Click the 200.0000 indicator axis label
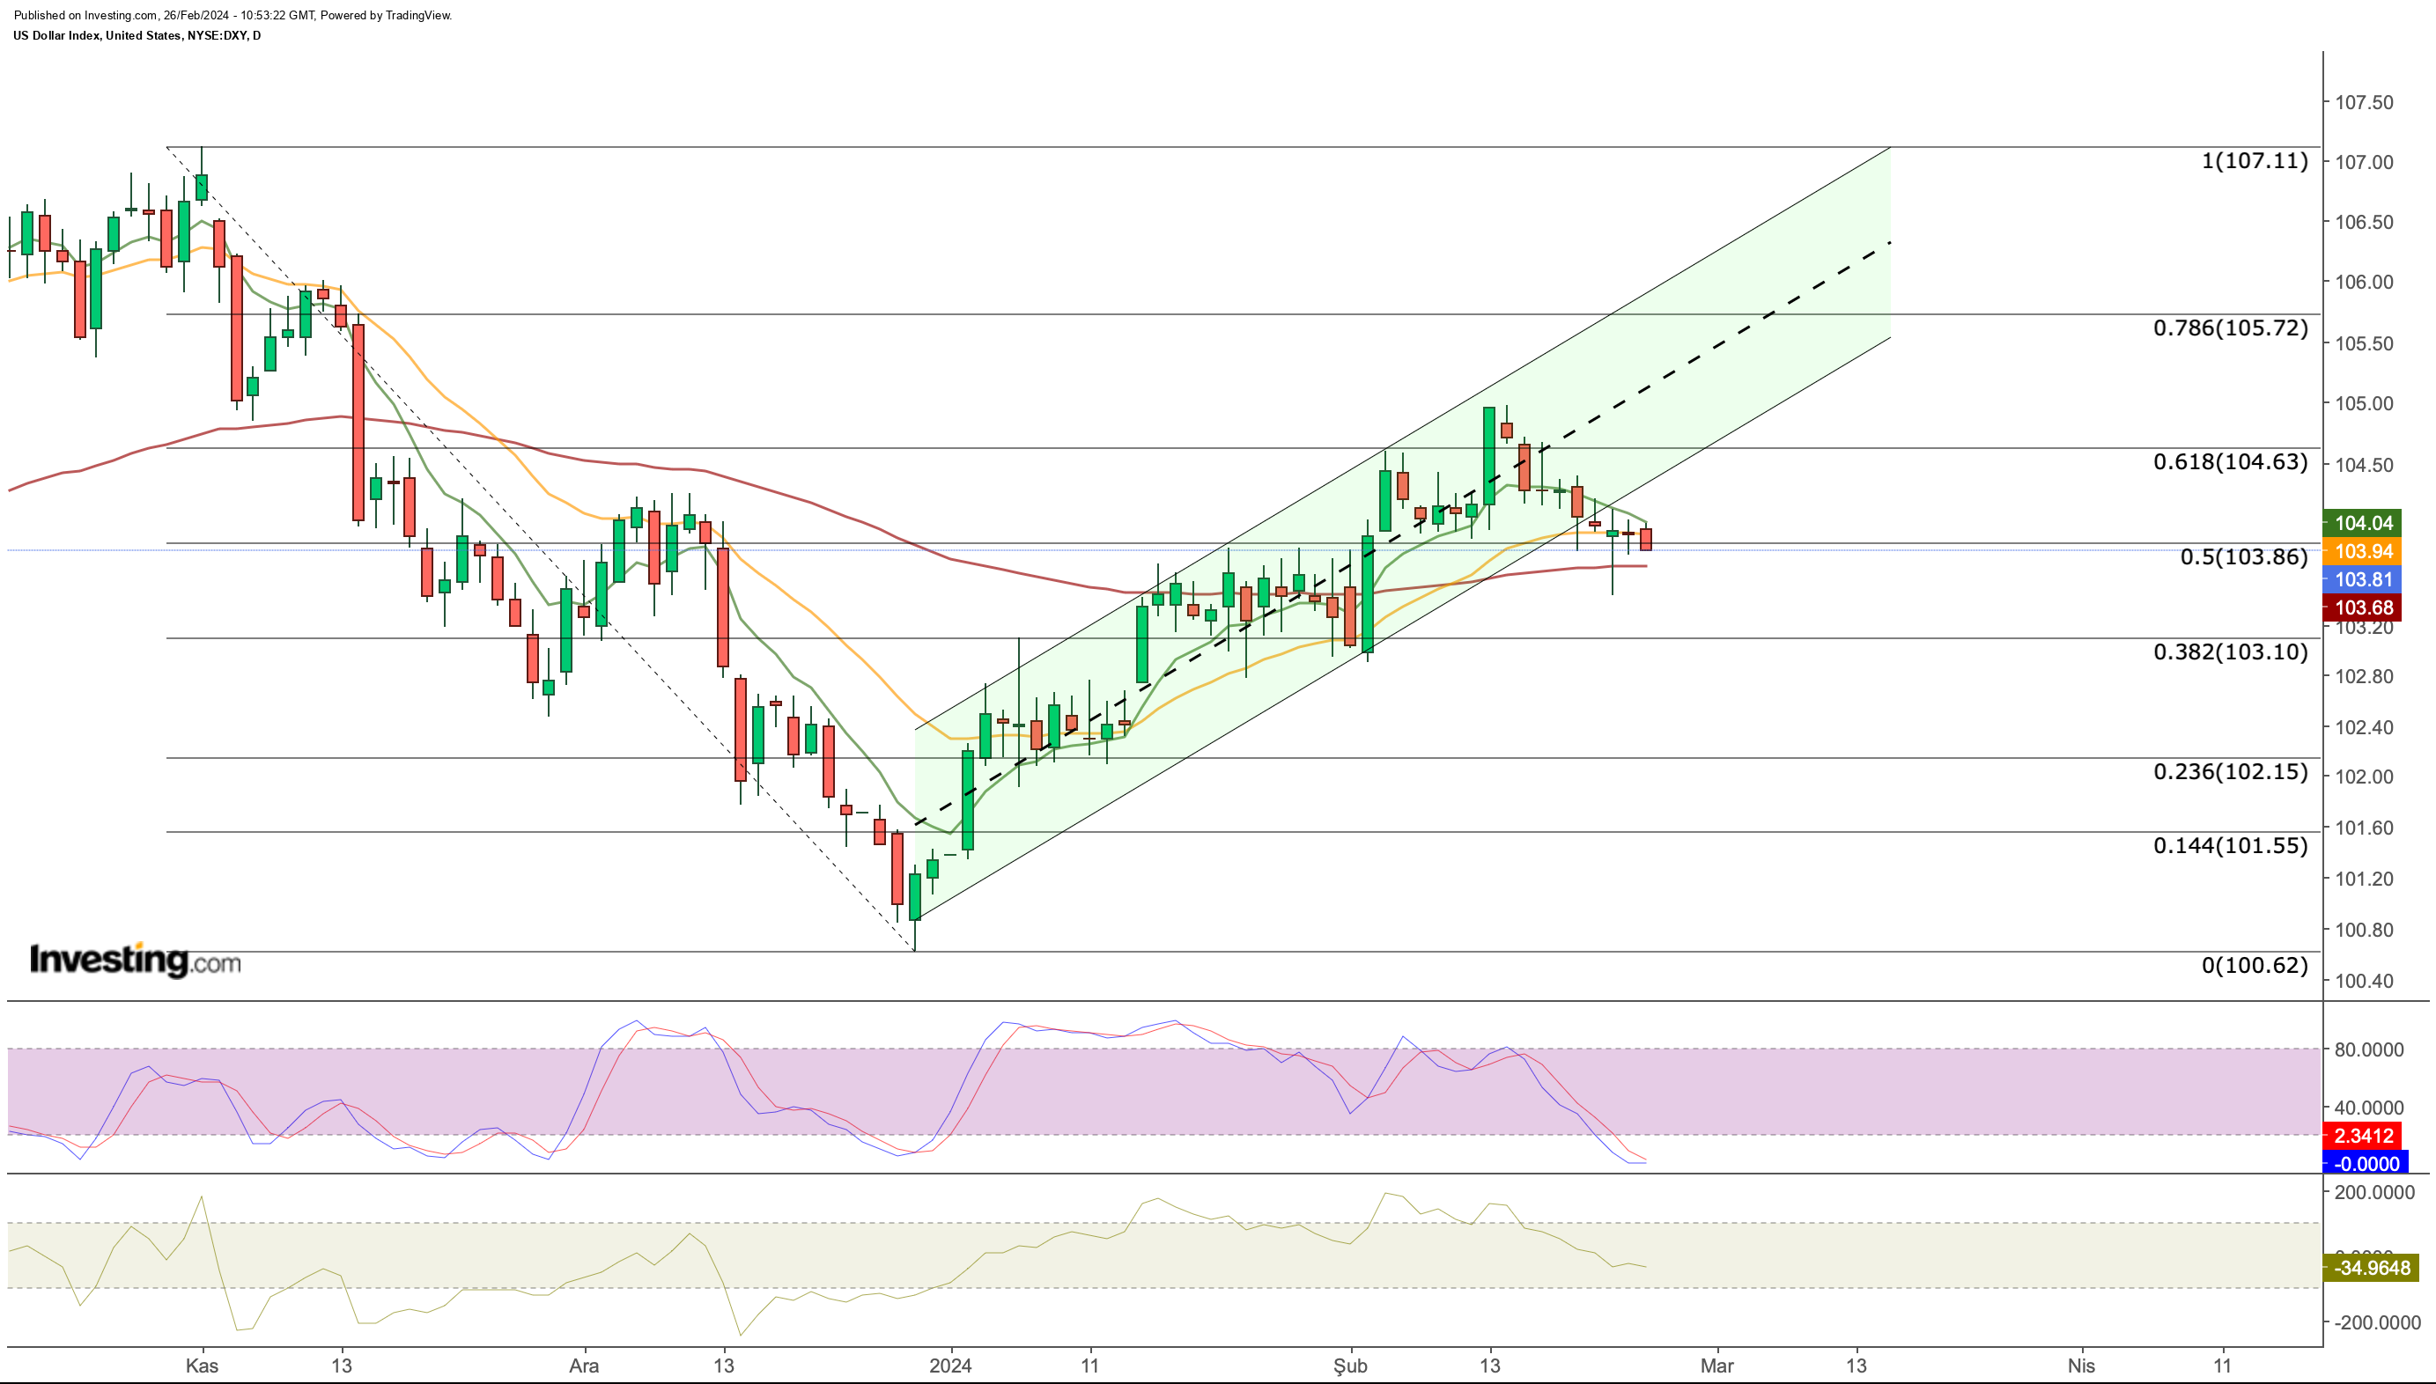Viewport: 2436px width, 1384px height. (2374, 1193)
